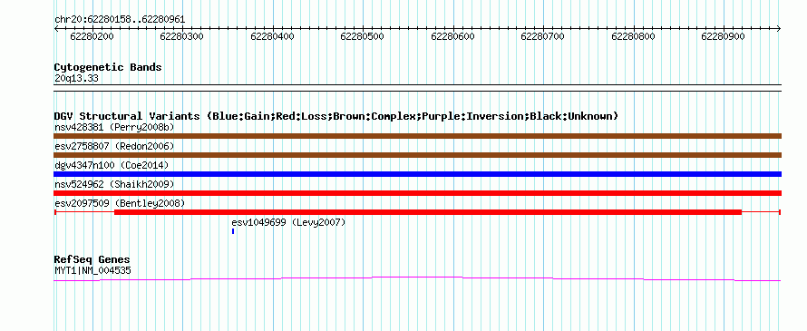The image size is (807, 331).
Task: Select the esv1049699 (Levy2007) label
Action: pyautogui.click(x=288, y=222)
